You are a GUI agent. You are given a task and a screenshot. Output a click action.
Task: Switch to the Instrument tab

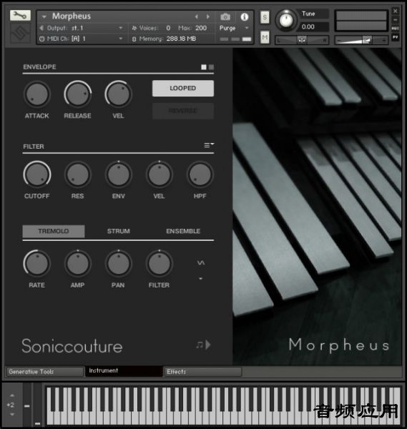click(124, 370)
